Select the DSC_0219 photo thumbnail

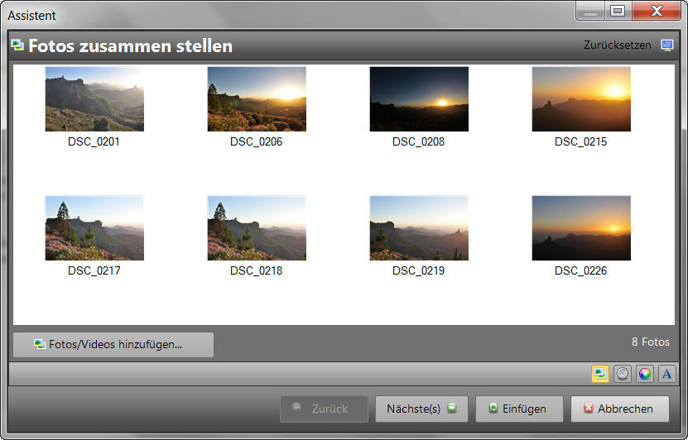click(419, 228)
